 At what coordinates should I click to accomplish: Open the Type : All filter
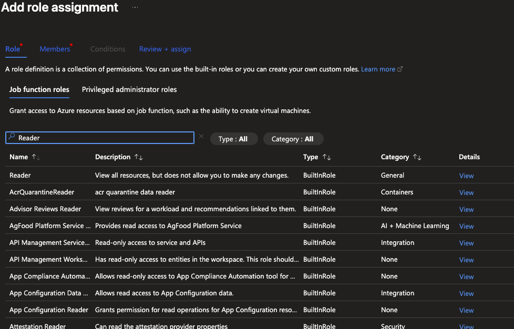click(x=234, y=139)
